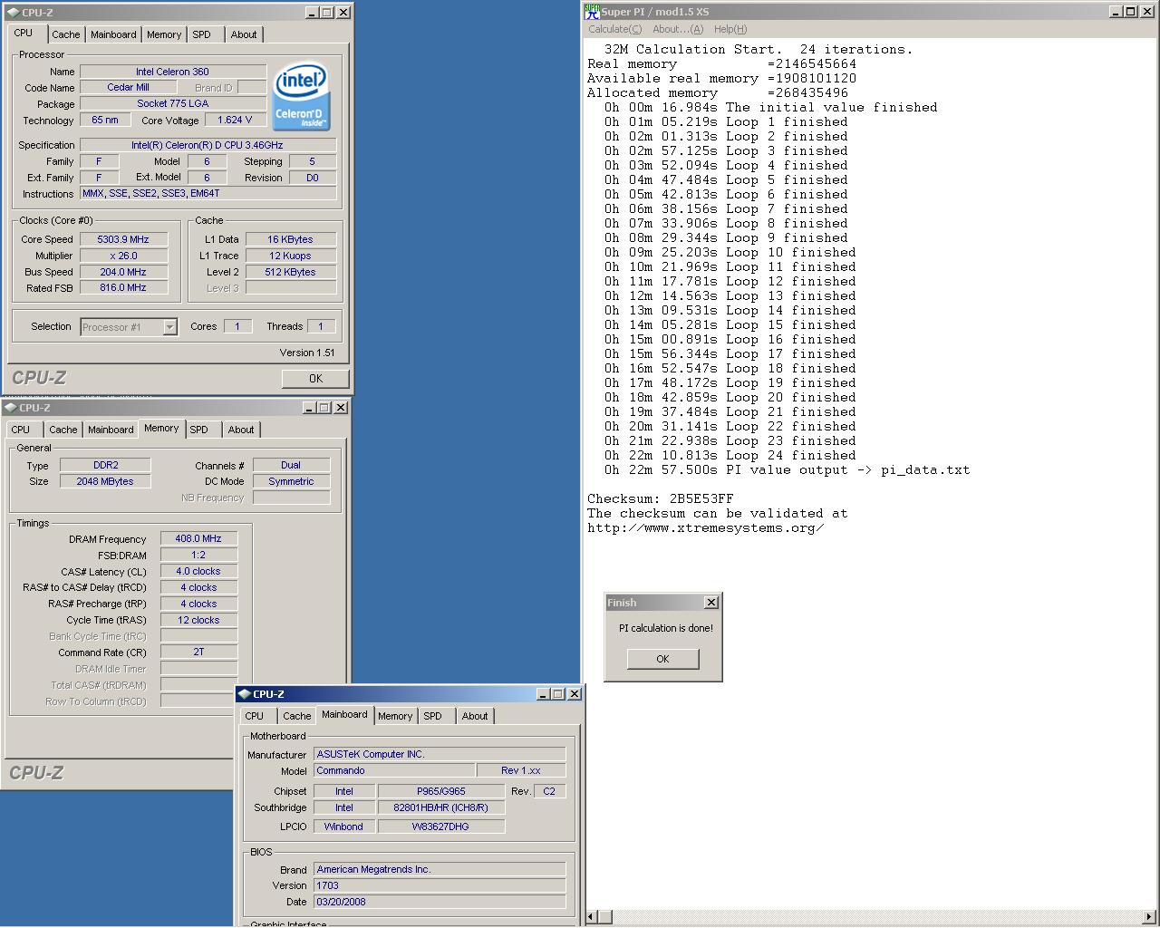Click the CAS# Latency value 4.0 clocks
This screenshot has width=1160, height=928.
198,571
